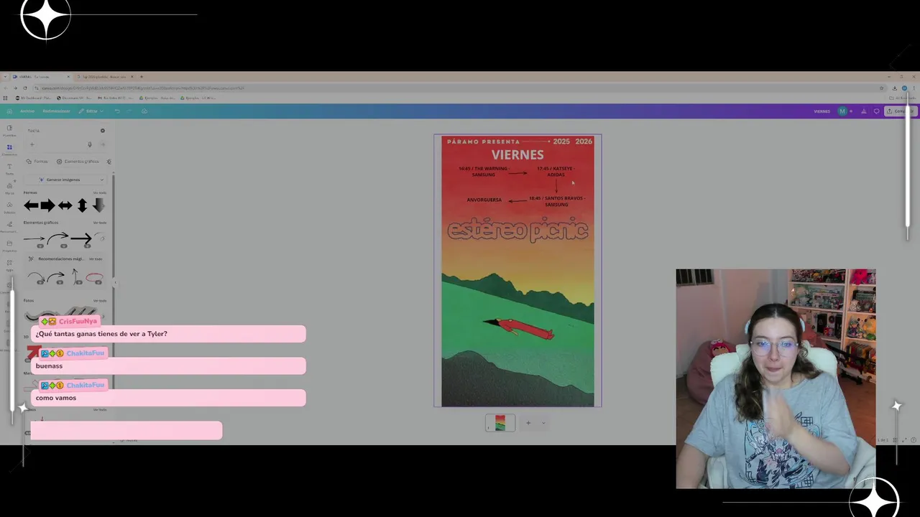Check the cloud save status icon
The image size is (920, 517).
pos(144,111)
